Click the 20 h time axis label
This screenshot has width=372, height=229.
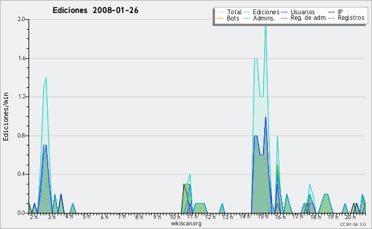[350, 217]
